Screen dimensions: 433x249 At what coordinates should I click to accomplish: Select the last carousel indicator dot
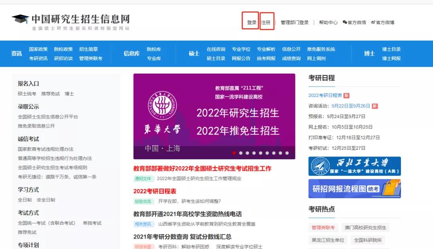pos(287,153)
